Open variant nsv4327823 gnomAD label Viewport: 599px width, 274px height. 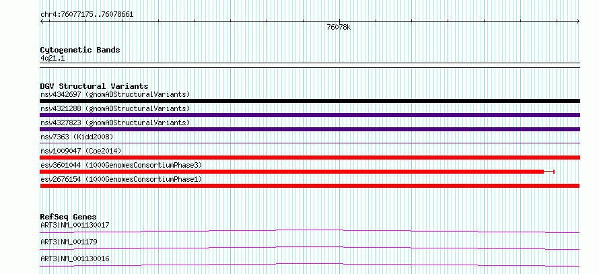click(115, 123)
